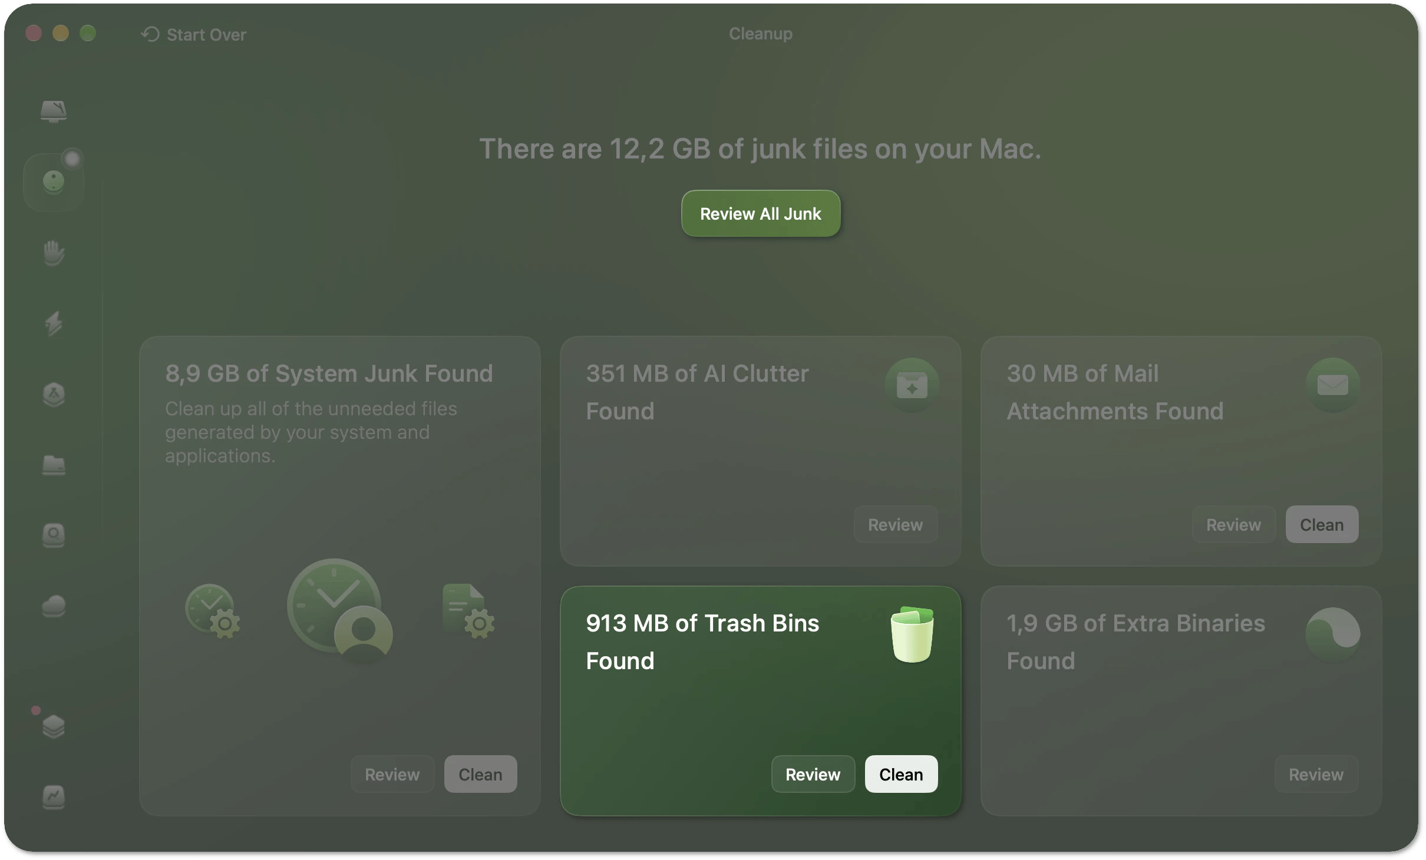Image resolution: width=1426 pixels, height=860 pixels.
Task: Review the Mail Attachments results
Action: tap(1233, 524)
